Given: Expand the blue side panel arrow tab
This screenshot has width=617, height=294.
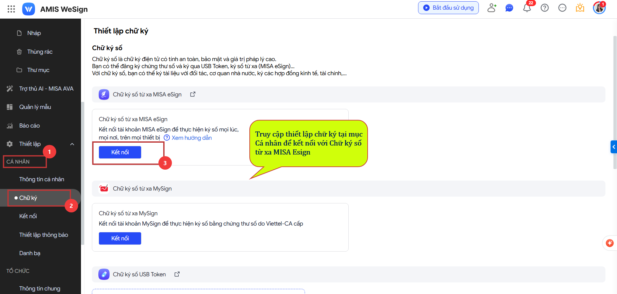Looking at the screenshot, I should [x=614, y=147].
